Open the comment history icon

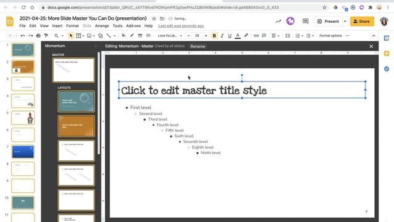(305, 22)
